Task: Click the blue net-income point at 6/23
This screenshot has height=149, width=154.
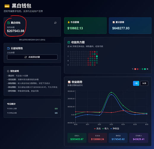Action: [111, 94]
